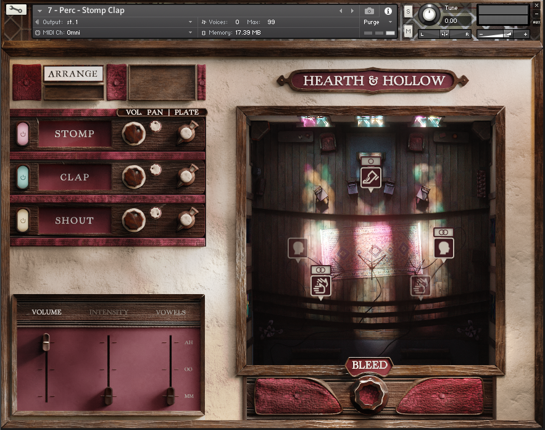
Task: Select the right shout head icon in room
Action: [444, 248]
